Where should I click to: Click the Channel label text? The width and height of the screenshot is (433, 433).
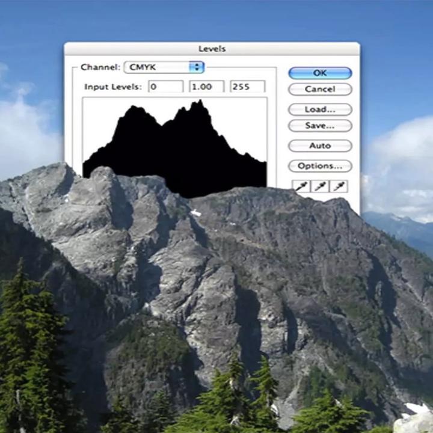point(100,67)
